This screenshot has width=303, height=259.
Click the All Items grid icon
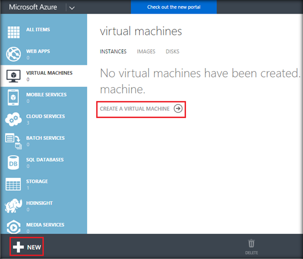[x=14, y=32]
